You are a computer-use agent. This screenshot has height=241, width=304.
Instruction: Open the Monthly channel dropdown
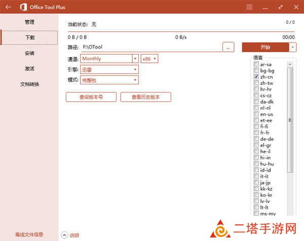(109, 59)
